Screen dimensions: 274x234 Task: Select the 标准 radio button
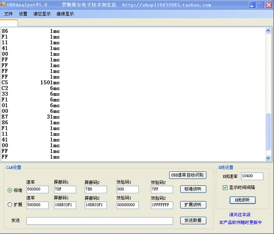coord(10,190)
